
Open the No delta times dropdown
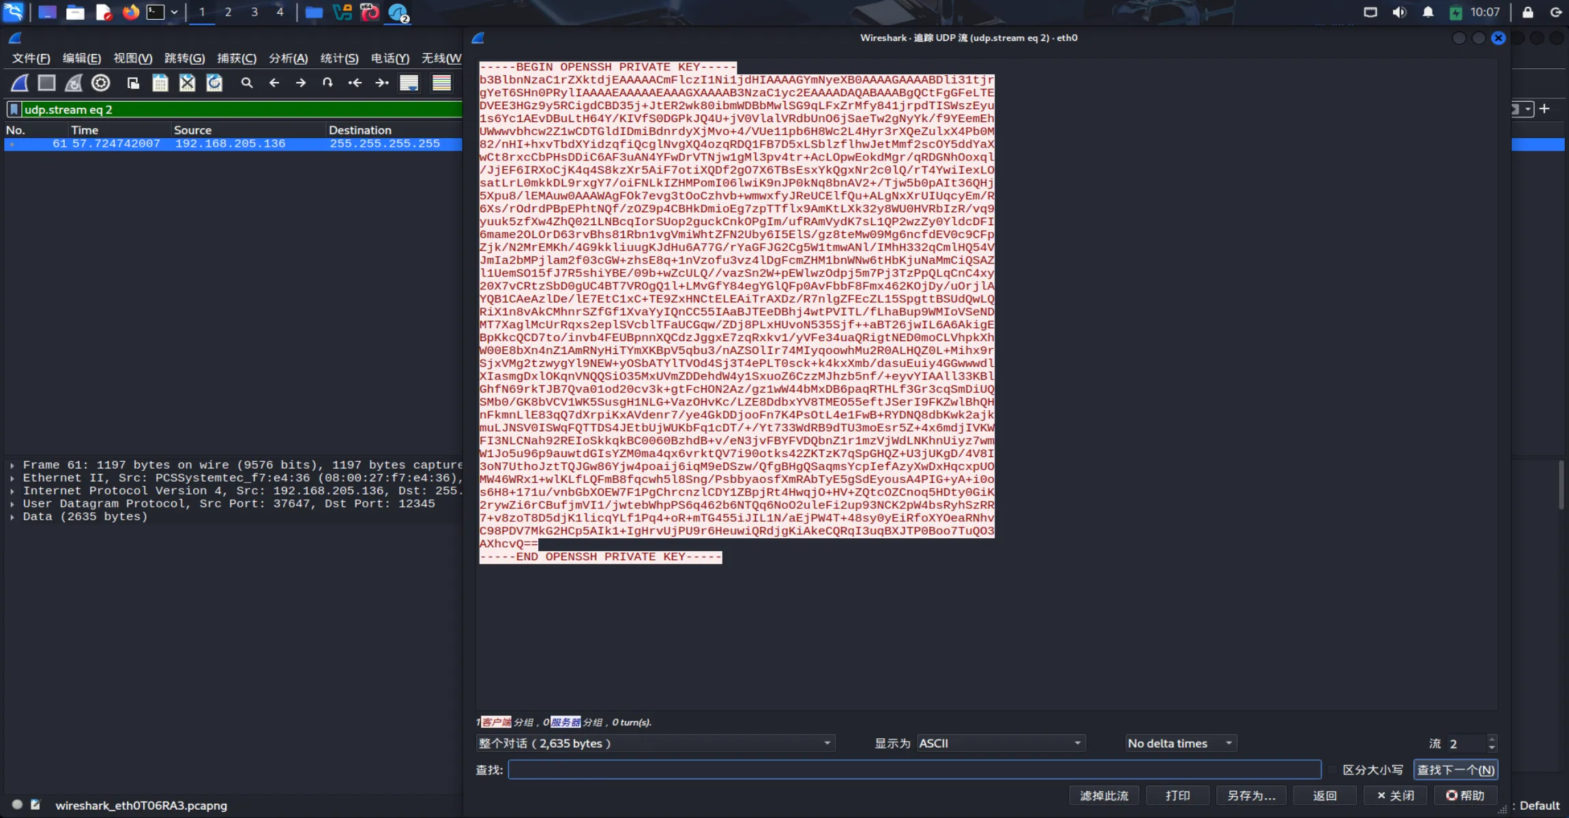(1180, 743)
